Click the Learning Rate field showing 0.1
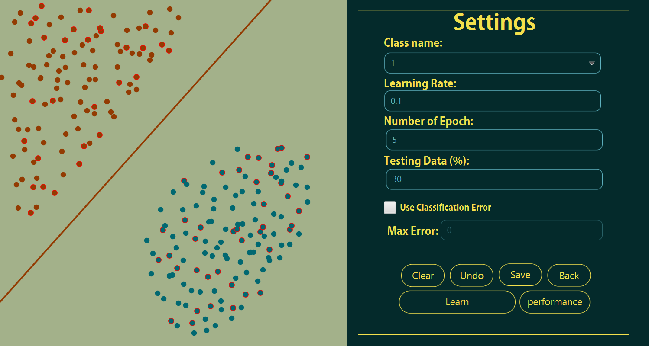The width and height of the screenshot is (649, 346). (492, 101)
